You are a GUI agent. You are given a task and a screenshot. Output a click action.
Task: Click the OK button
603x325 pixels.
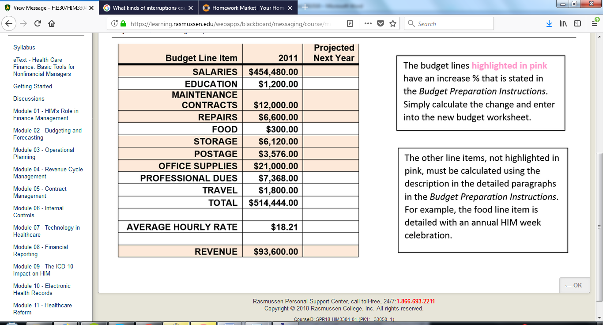574,286
